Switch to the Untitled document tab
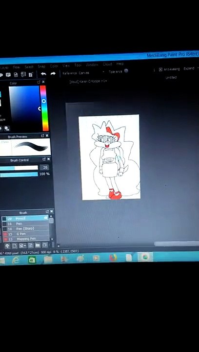 (x=171, y=77)
